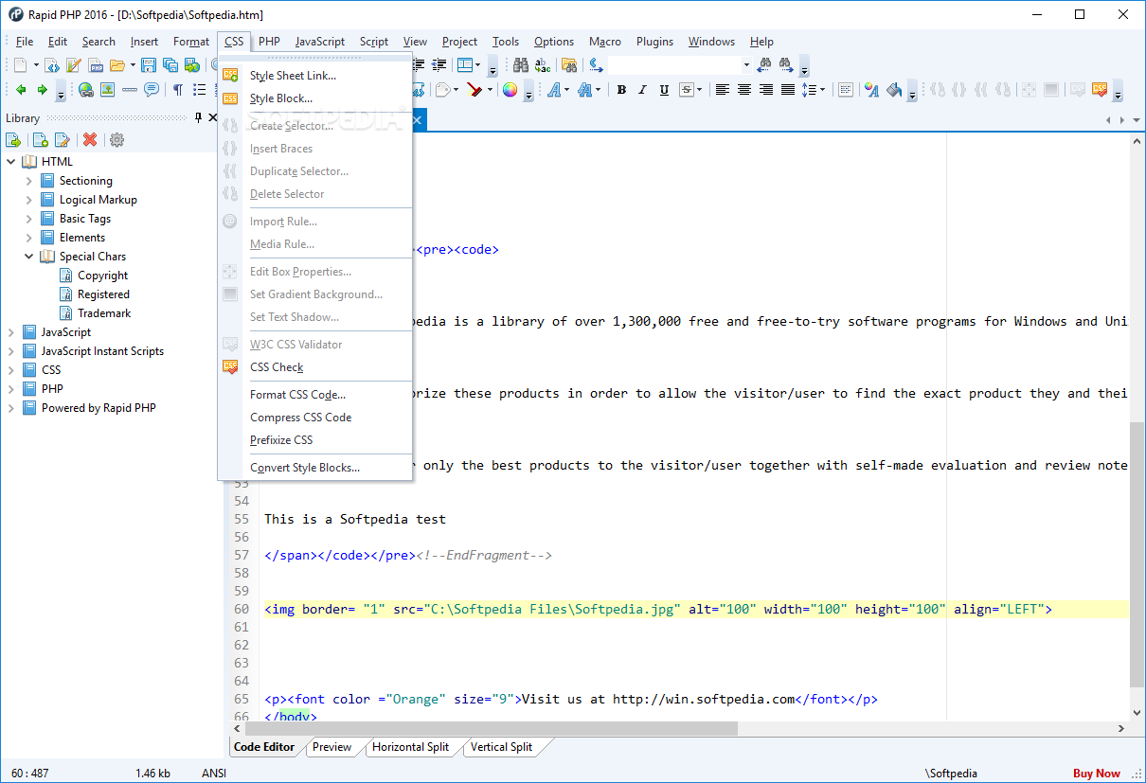Click the CSS Check toolbar icon
This screenshot has height=783, width=1146.
(x=1100, y=90)
